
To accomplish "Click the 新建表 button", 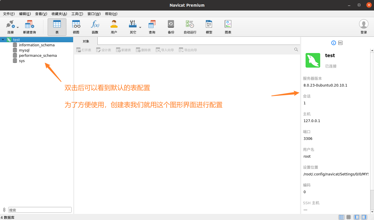I will point(123,50).
